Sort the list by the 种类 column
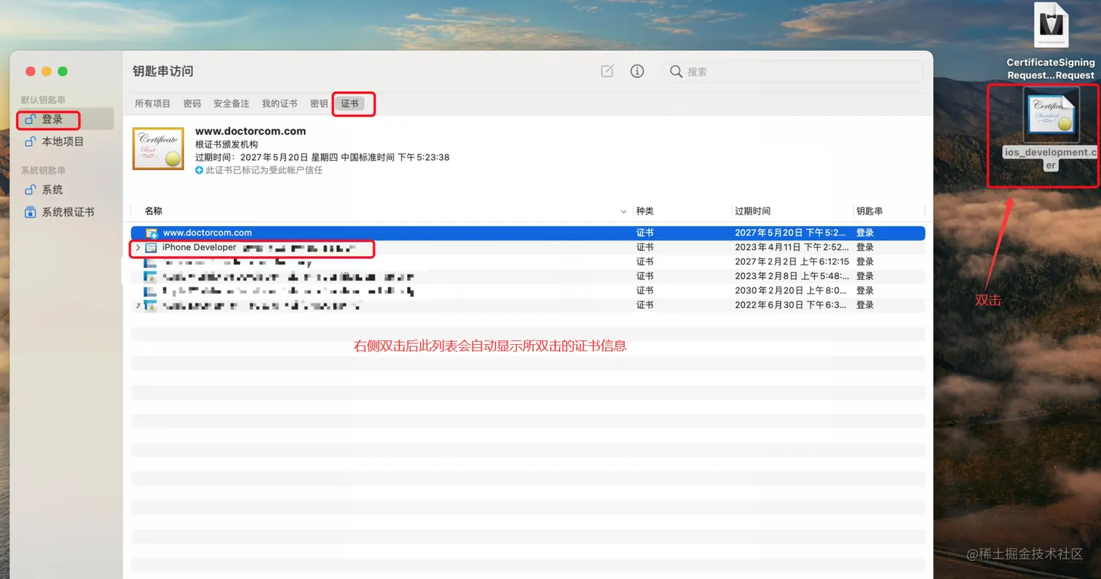1101x579 pixels. (644, 211)
